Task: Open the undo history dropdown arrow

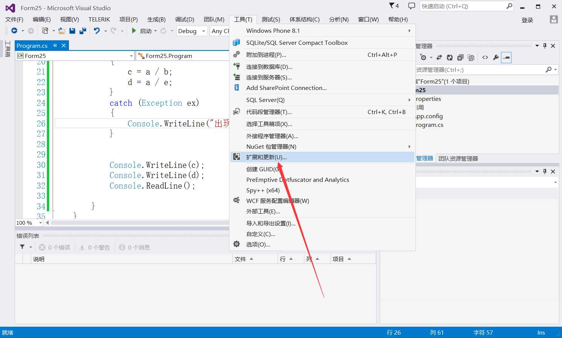Action: click(105, 31)
